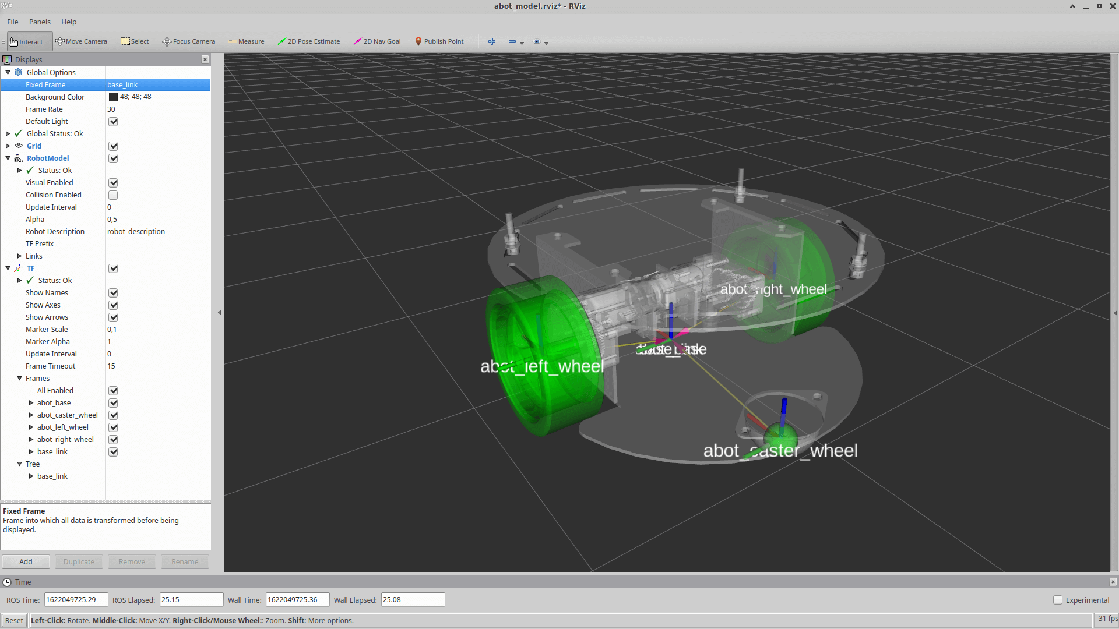Enable abot_caster_wheel frame visibility
The height and width of the screenshot is (629, 1119).
point(113,415)
